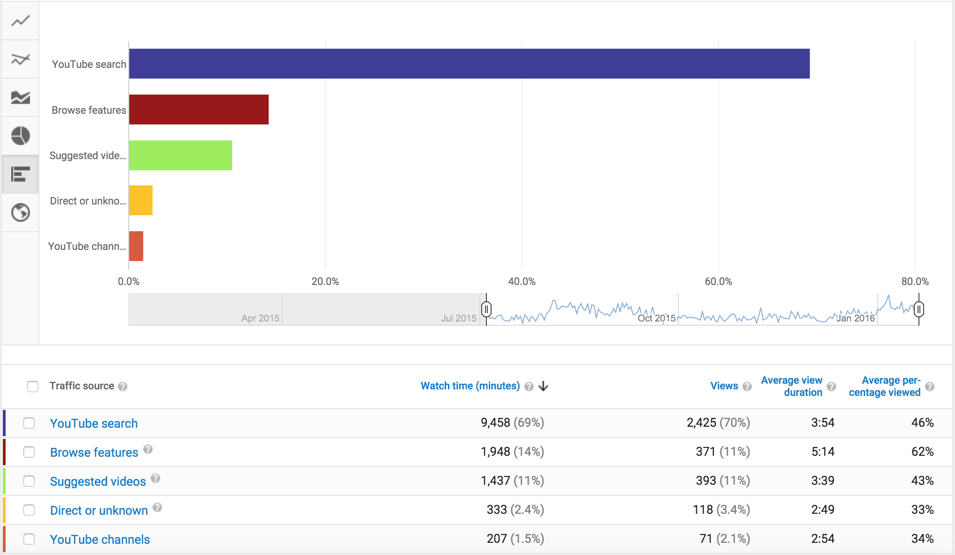
Task: Select the line chart view icon
Action: [x=21, y=21]
